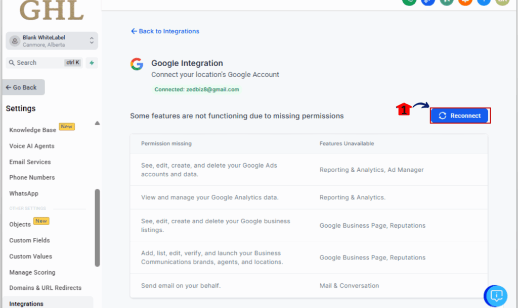This screenshot has height=308, width=518.
Task: Click the Back to Integrations link
Action: (x=165, y=31)
